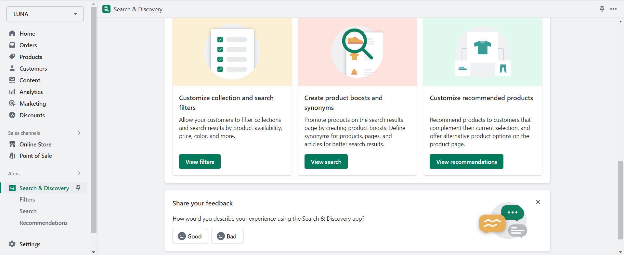Click the magnifying glass search illustration
The height and width of the screenshot is (255, 624).
pos(357,52)
